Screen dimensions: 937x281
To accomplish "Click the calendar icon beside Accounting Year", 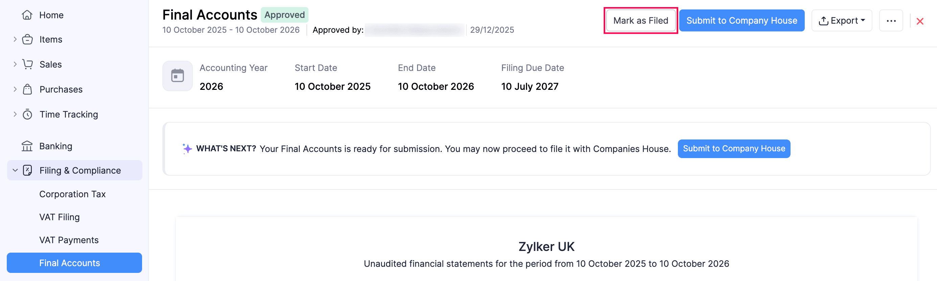I will pos(178,76).
